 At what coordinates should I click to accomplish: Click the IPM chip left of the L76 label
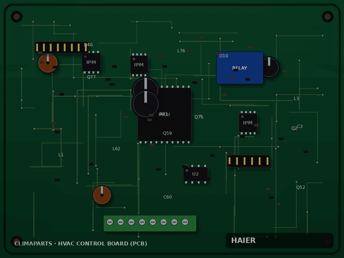coord(139,65)
